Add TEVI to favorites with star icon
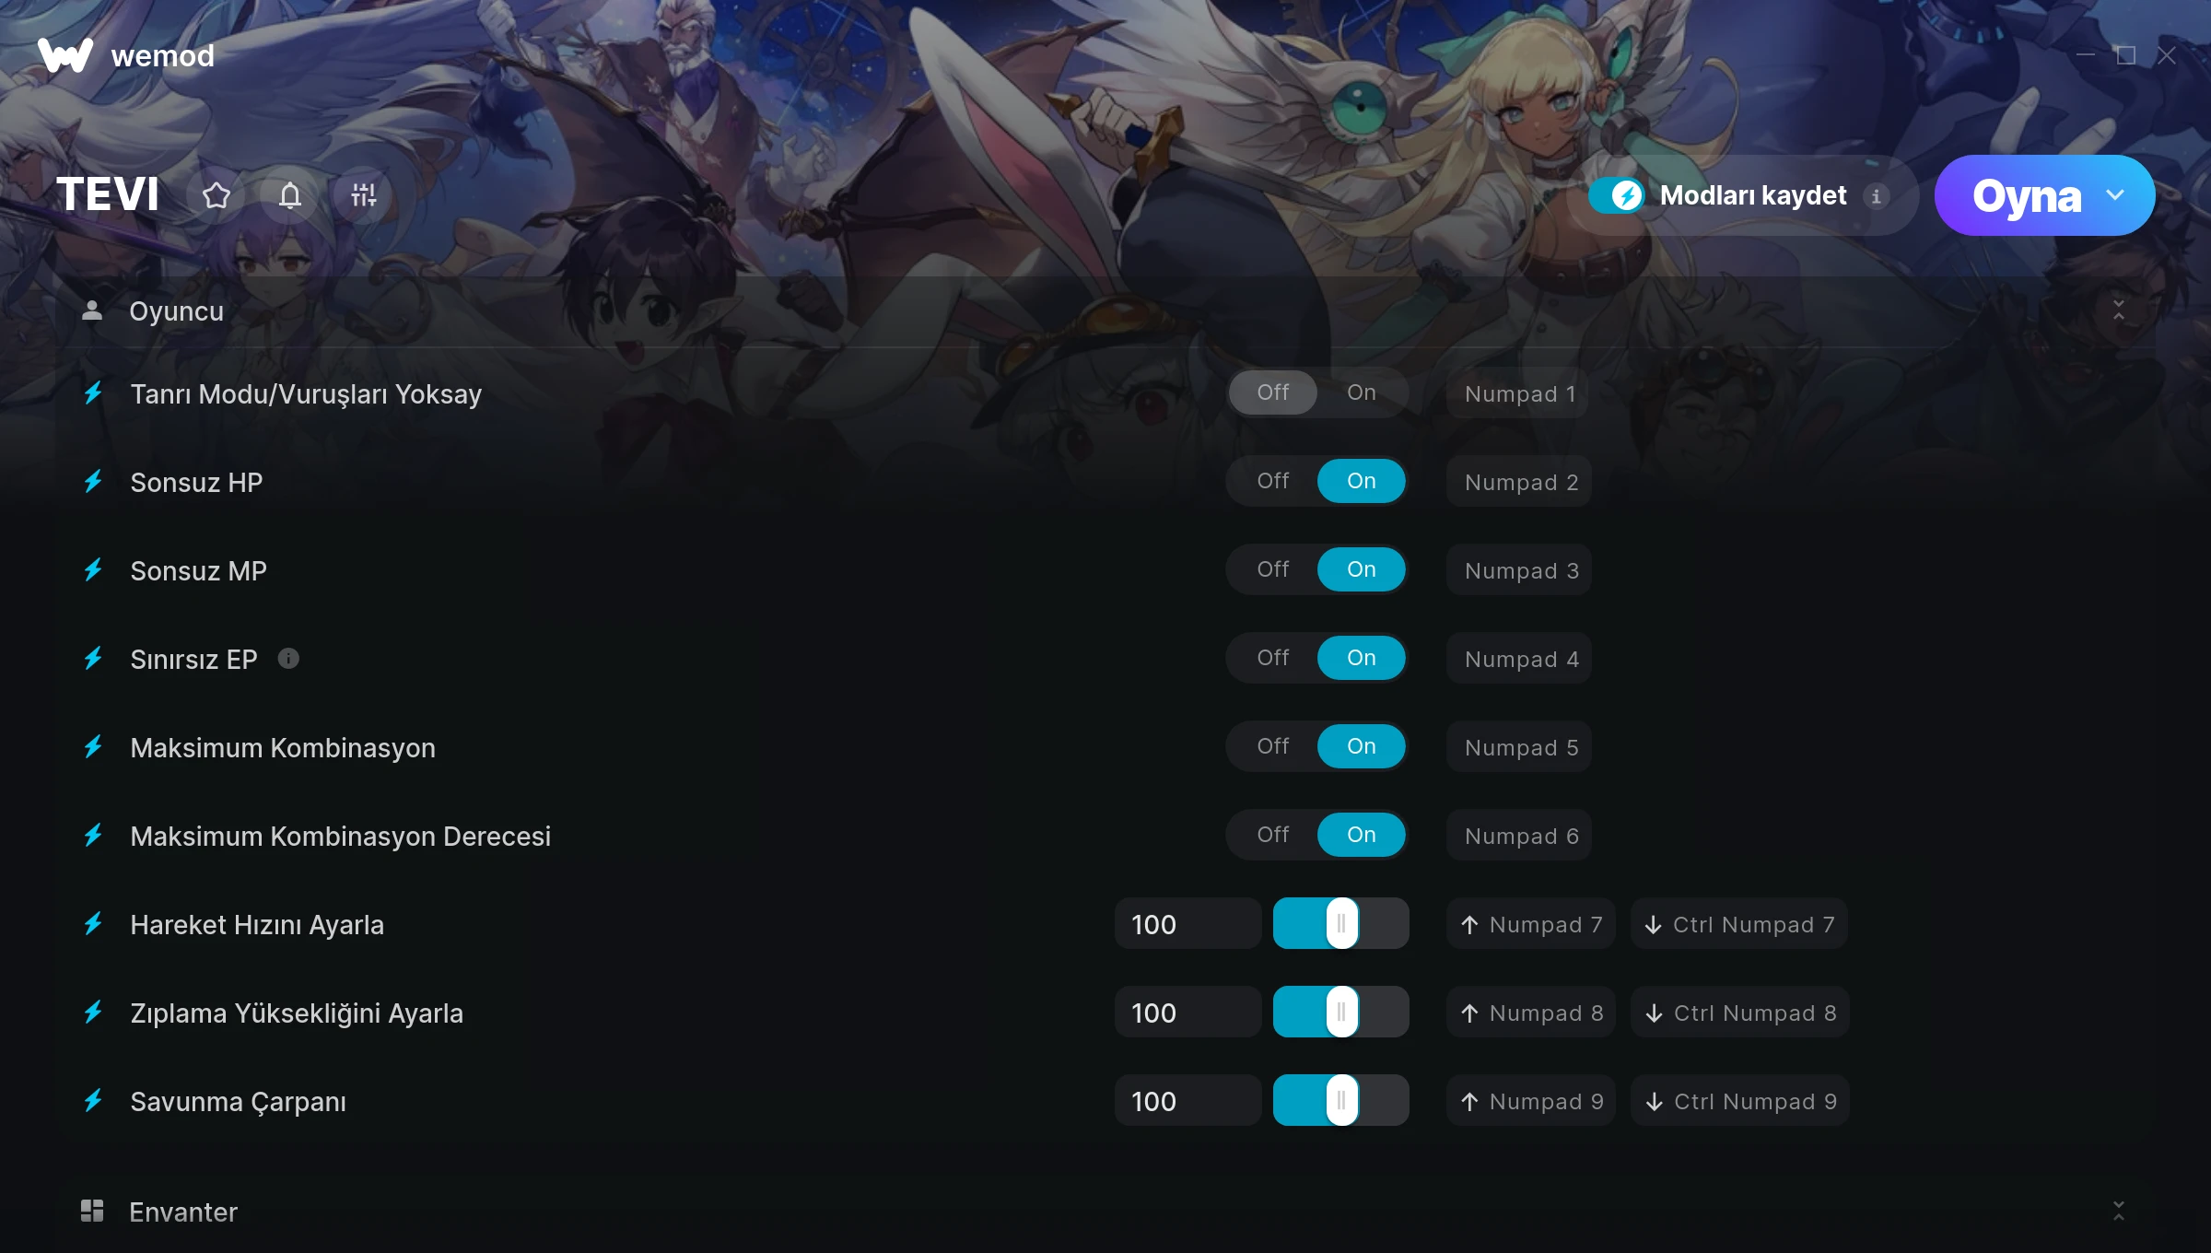 coord(216,195)
